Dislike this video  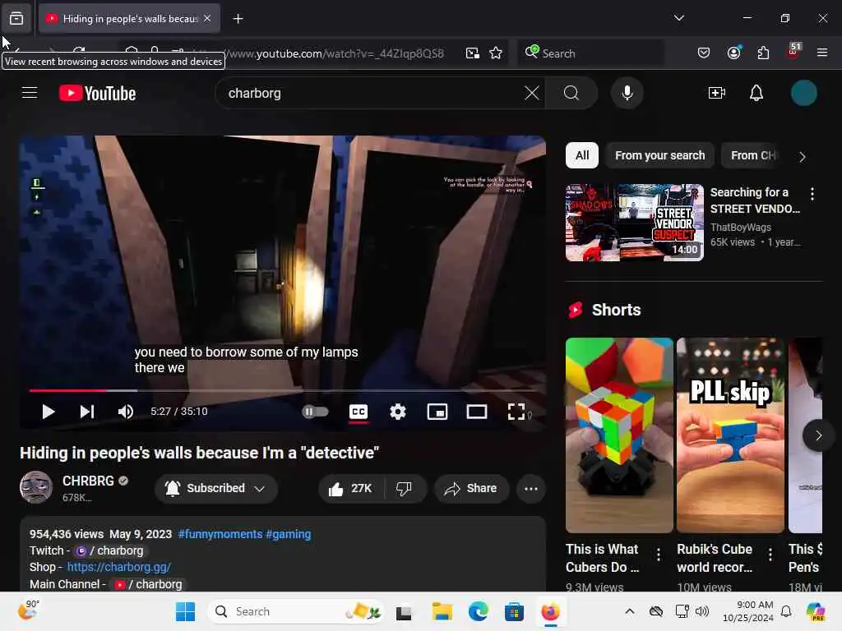point(405,488)
